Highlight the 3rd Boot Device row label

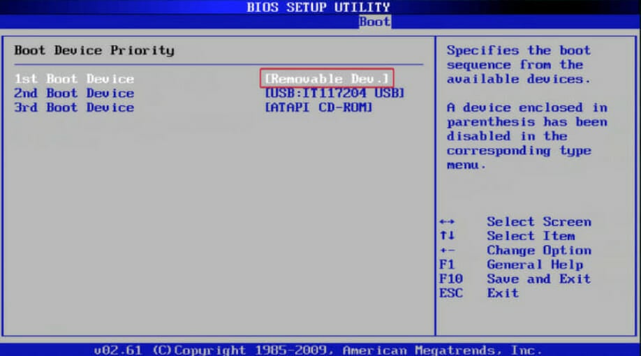pos(74,107)
